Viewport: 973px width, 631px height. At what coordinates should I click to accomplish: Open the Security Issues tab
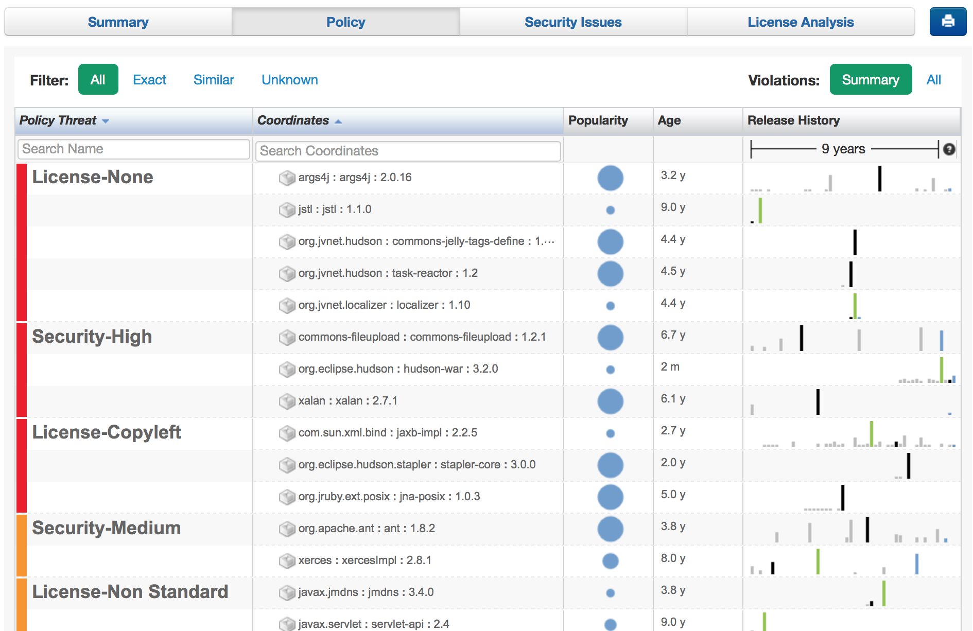573,22
